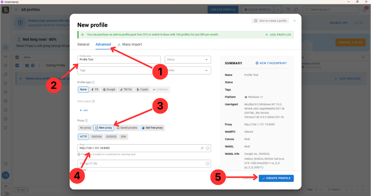The image size is (371, 196).
Task: Toggle the select-all checkbox in table header
Action: (17, 57)
